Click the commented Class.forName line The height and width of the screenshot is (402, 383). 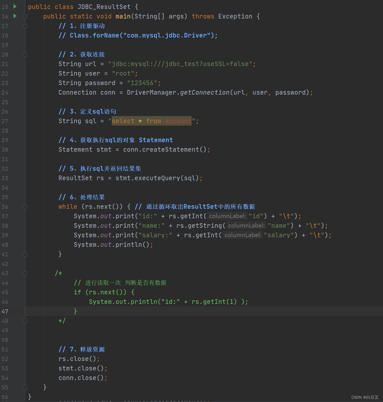[x=138, y=35]
